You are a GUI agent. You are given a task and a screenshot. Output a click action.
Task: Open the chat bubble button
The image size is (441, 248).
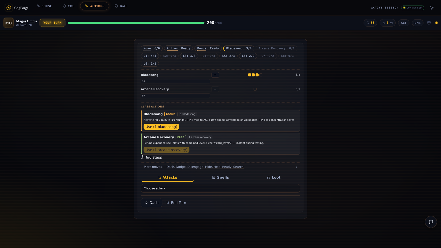pyautogui.click(x=431, y=222)
